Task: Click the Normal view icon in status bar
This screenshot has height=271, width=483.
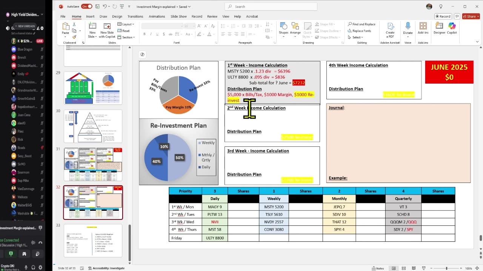Action: (394, 268)
